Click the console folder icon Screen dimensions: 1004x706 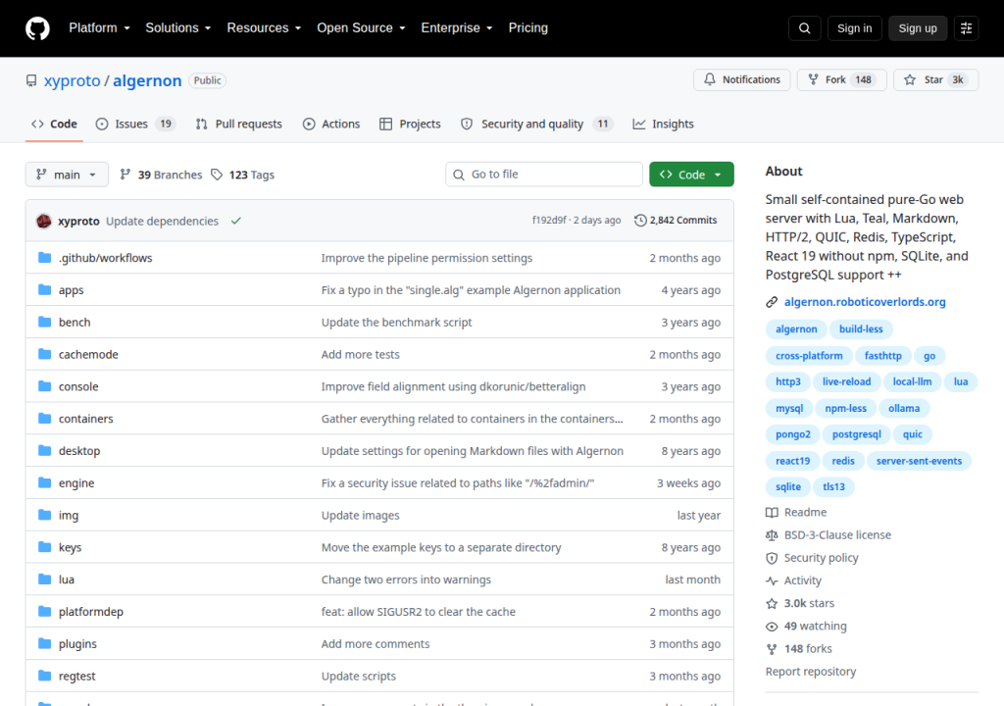(44, 385)
